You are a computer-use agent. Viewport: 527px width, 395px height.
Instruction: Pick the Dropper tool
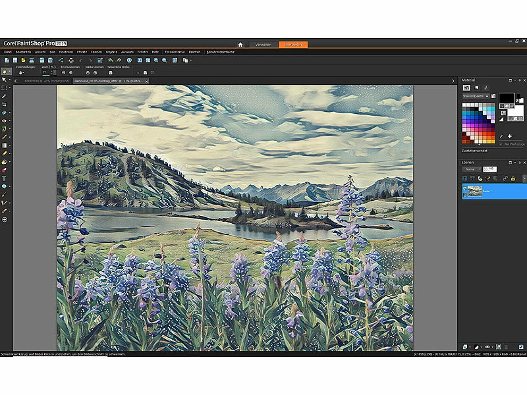(x=4, y=95)
